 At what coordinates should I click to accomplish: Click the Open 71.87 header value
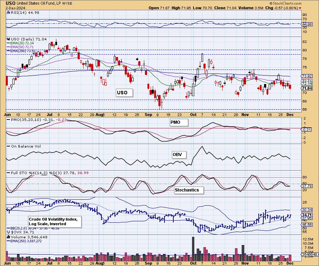click(159, 8)
